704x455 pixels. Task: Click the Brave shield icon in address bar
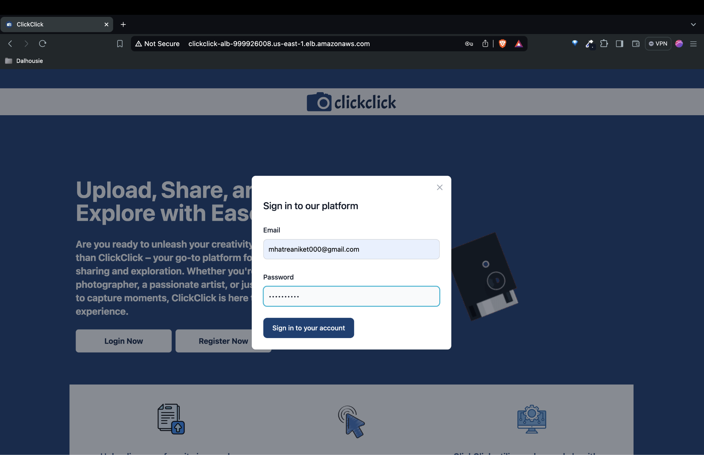click(x=503, y=43)
